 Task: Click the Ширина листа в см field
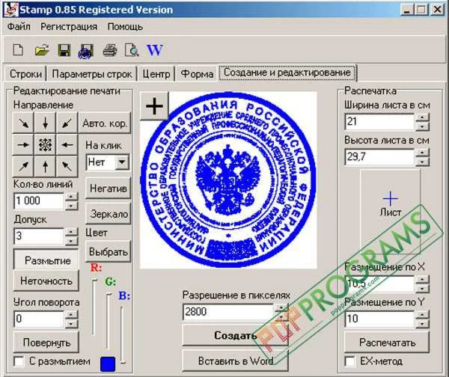380,122
